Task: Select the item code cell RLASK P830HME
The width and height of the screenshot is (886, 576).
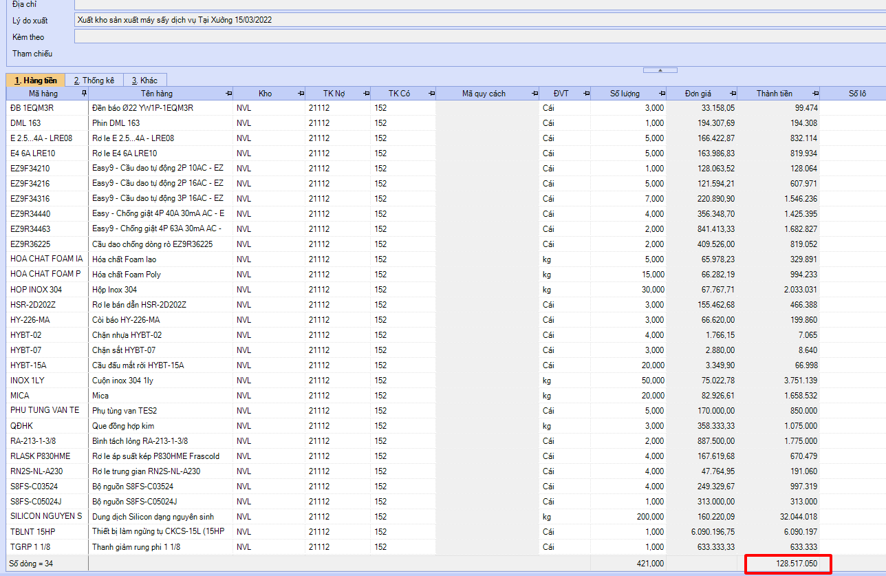Action: point(47,456)
